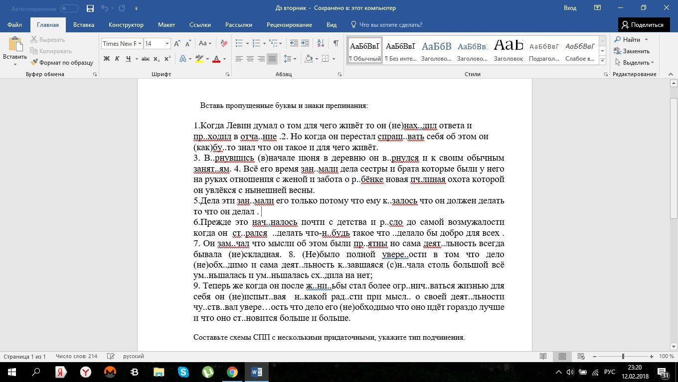This screenshot has width=678, height=382.
Task: Toggle Bold formatting button
Action: coord(106,59)
